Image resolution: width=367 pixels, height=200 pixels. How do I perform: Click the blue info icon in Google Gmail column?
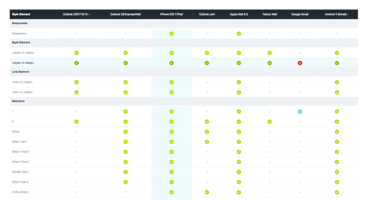(300, 112)
